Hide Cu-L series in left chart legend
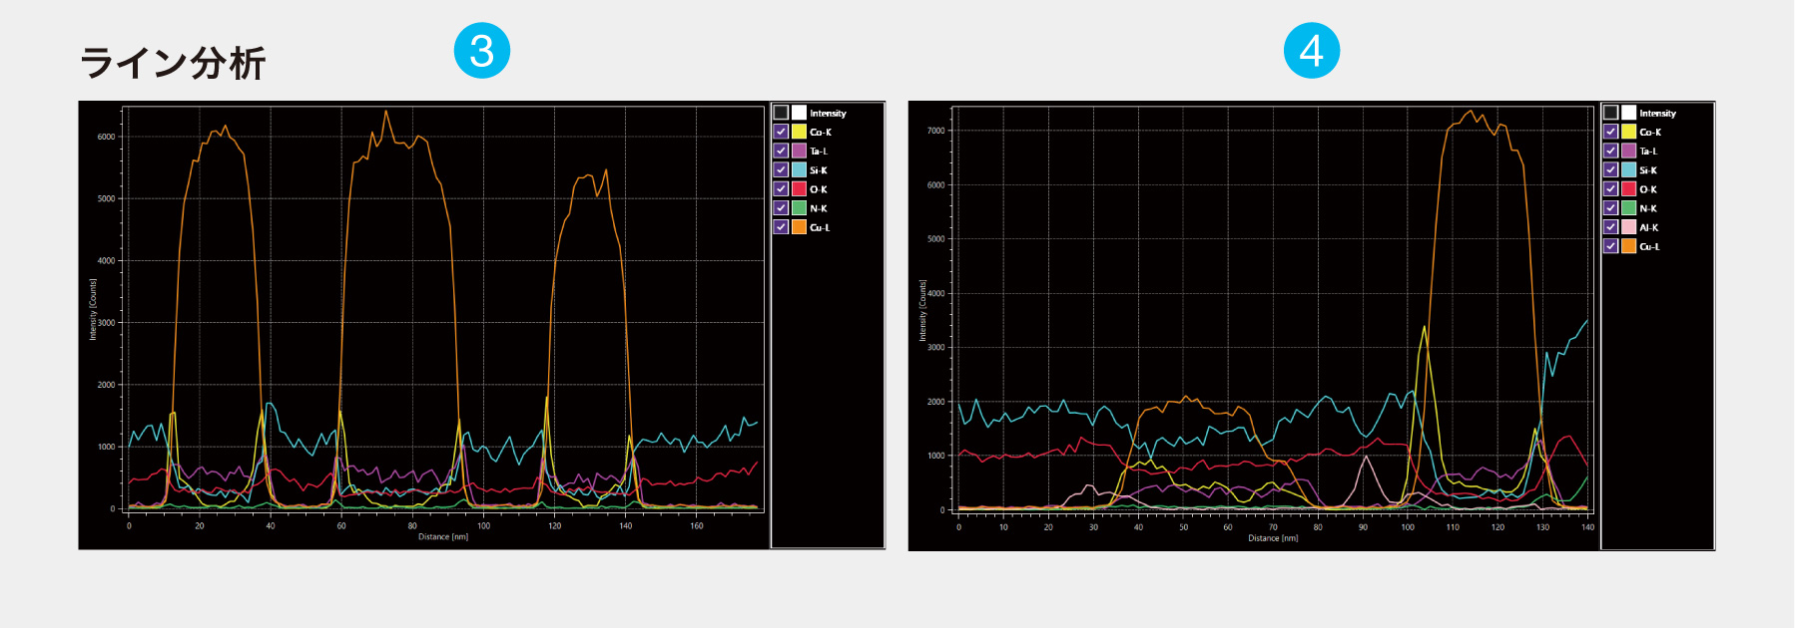 click(781, 227)
